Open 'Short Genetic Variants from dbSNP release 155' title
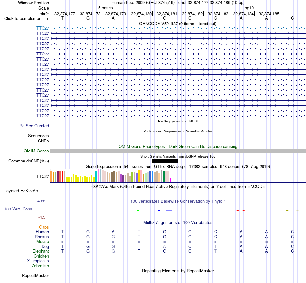Image resolution: width=306 pixels, height=283 pixels. pyautogui.click(x=178, y=156)
